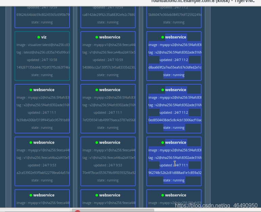Click updated 24/7 11:1 on card 962748c52b2c81d

[174, 165]
